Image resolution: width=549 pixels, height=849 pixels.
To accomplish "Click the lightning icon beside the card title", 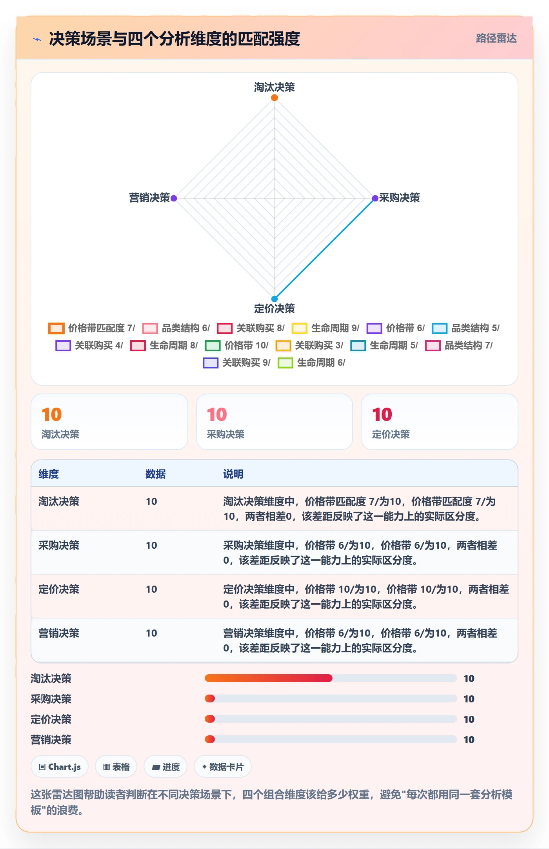I will coord(37,39).
